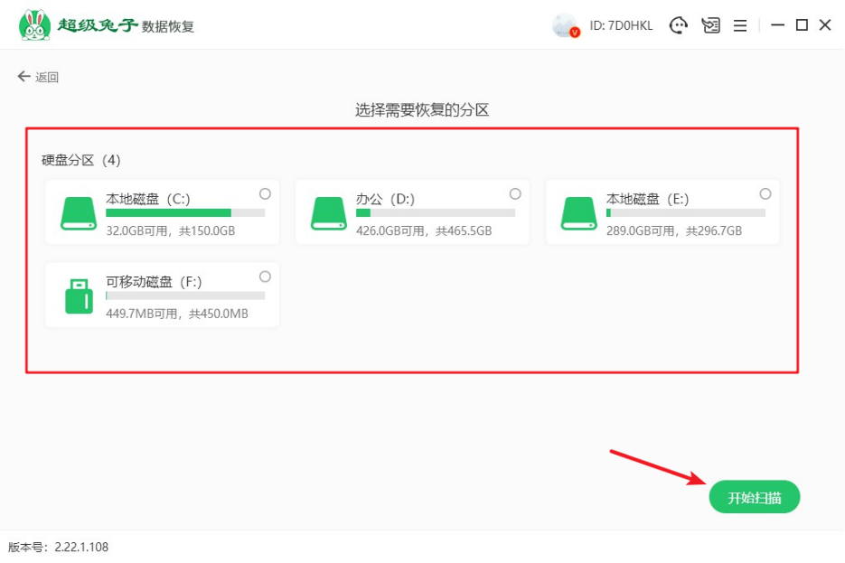The image size is (845, 563).
Task: Select the radio button for drive C:
Action: coord(265,193)
